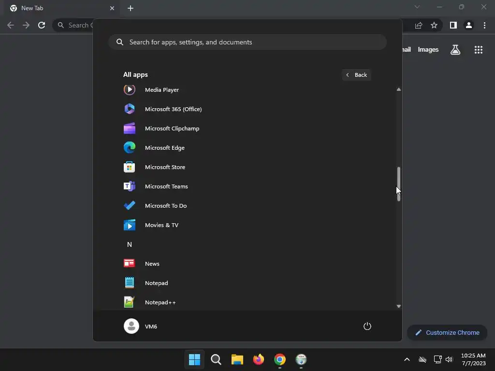Image resolution: width=495 pixels, height=371 pixels.
Task: Show hidden tray icons chevron
Action: pyautogui.click(x=407, y=359)
